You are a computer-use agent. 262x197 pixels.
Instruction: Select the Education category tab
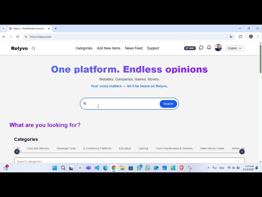pyautogui.click(x=125, y=148)
